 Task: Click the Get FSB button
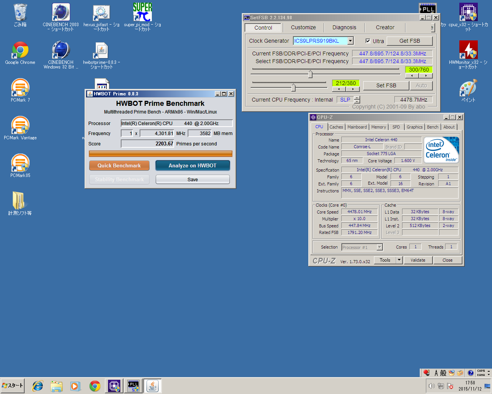tap(410, 41)
